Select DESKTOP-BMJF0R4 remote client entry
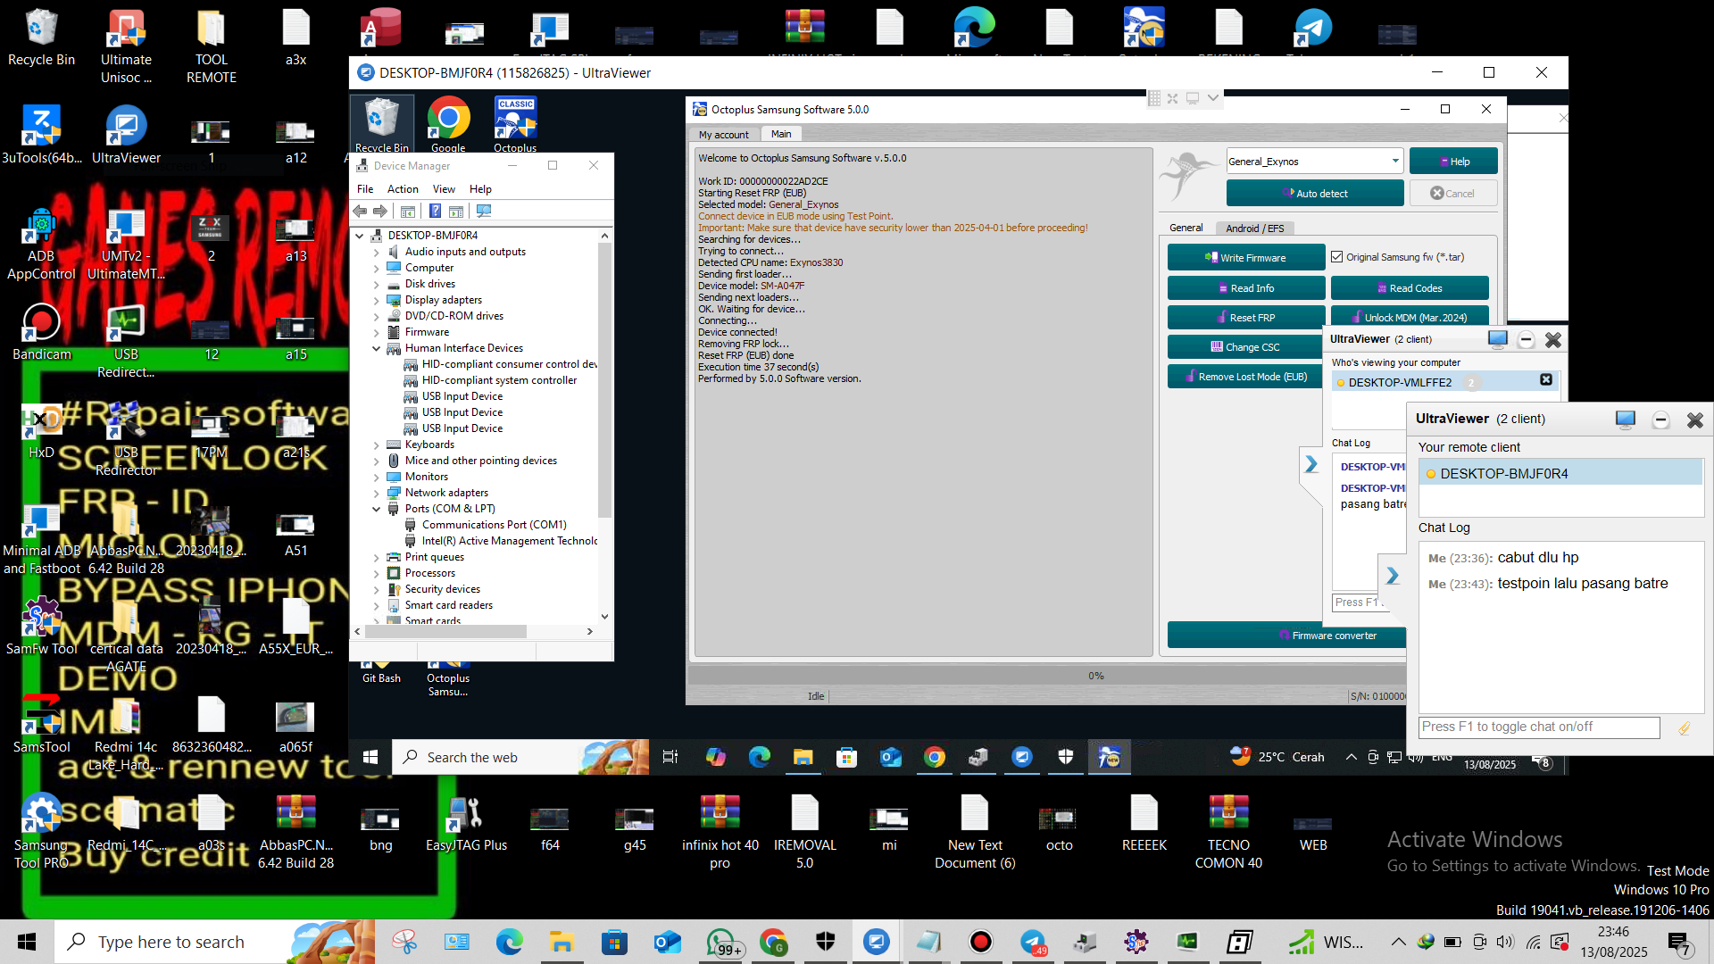 point(1560,474)
